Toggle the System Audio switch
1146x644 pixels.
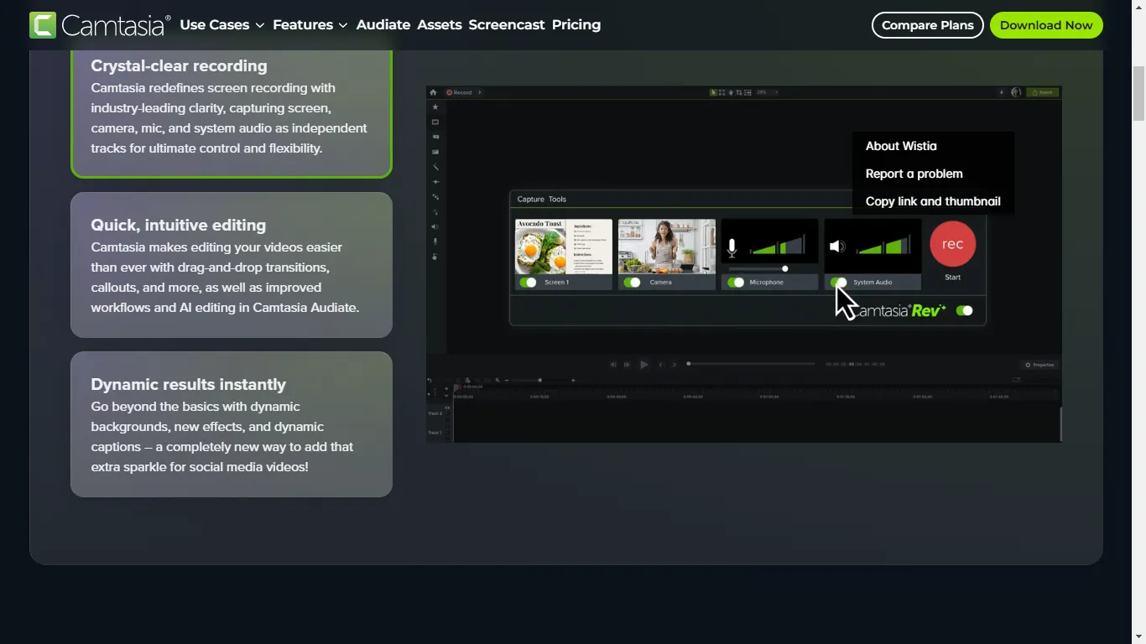tap(839, 283)
